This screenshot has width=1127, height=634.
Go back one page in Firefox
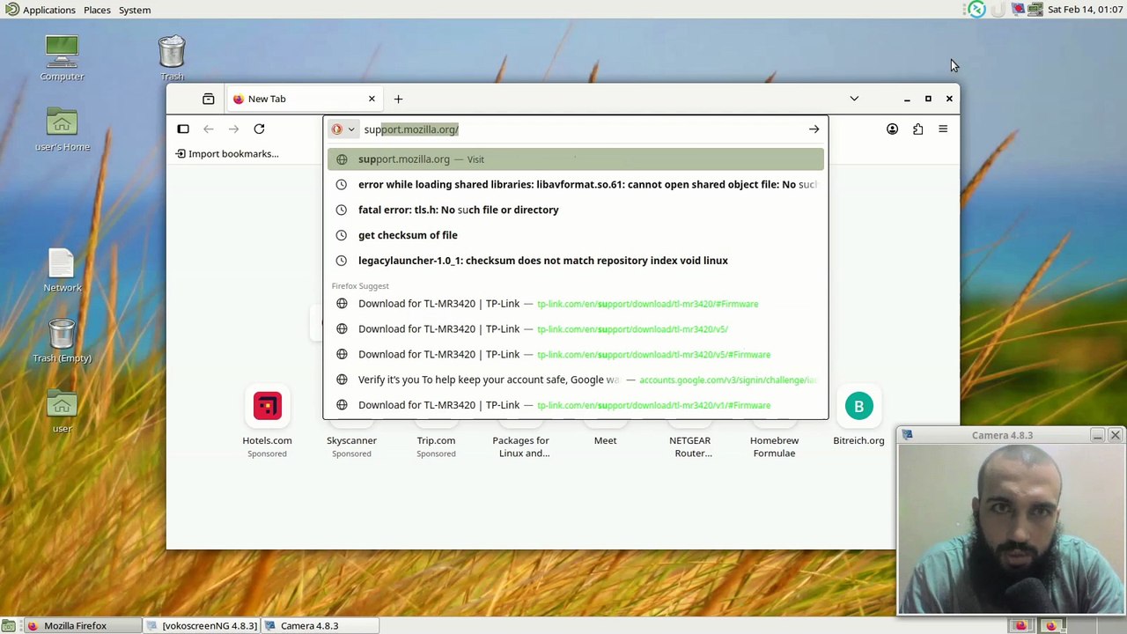click(209, 129)
